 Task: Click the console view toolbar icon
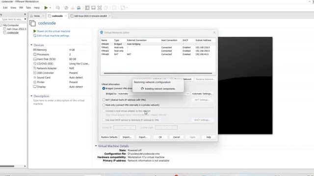coord(114,8)
